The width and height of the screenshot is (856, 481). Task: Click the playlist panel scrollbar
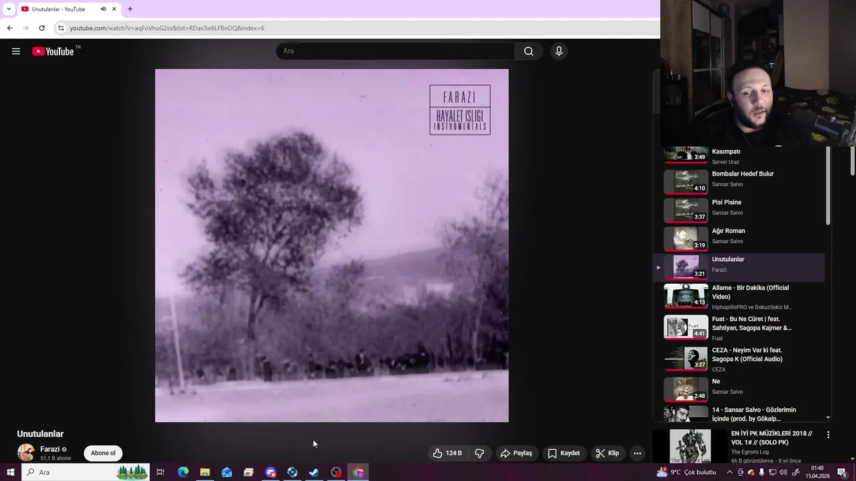point(828,187)
